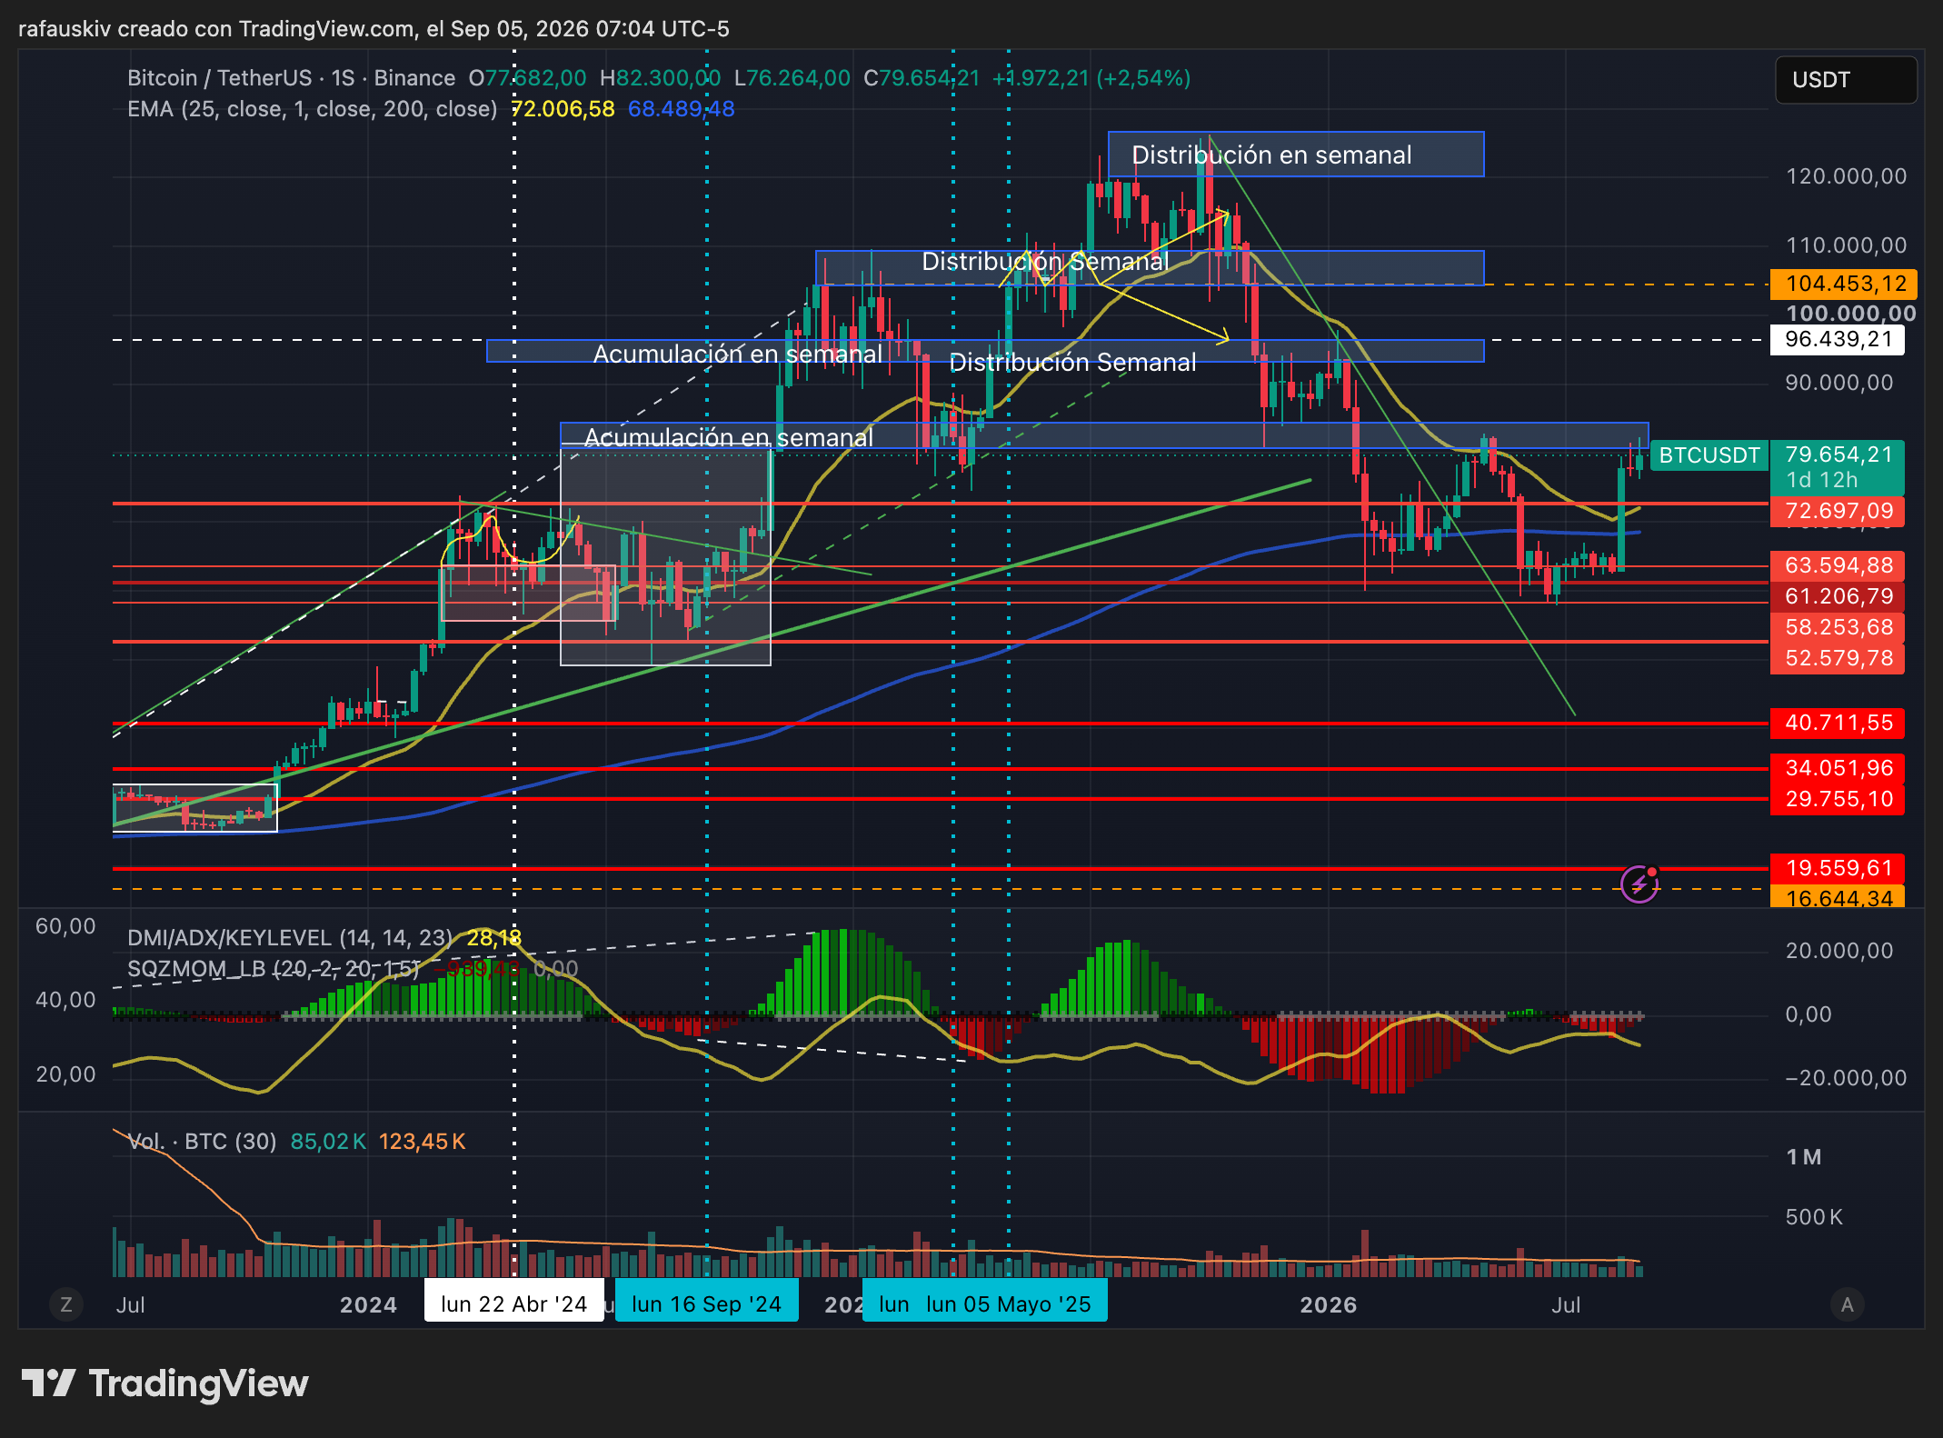1943x1438 pixels.
Task: Select the 'lun 16 Sep '24' date marker
Action: click(706, 1304)
